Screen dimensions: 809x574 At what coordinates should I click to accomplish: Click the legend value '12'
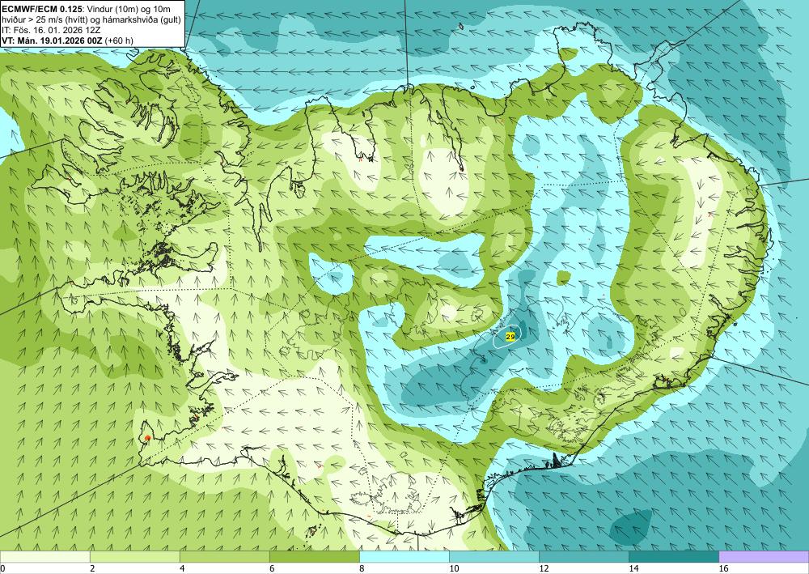pyautogui.click(x=544, y=568)
